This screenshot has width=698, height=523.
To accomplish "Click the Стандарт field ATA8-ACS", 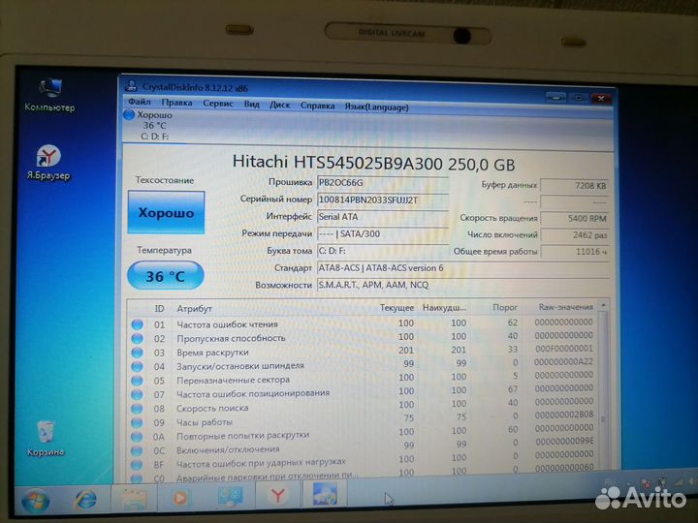I will (462, 268).
